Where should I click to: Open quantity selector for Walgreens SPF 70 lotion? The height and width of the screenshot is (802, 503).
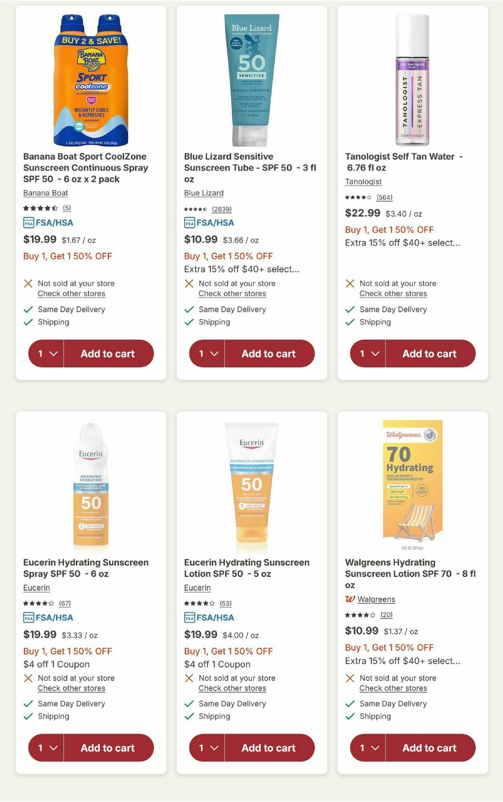coord(367,748)
